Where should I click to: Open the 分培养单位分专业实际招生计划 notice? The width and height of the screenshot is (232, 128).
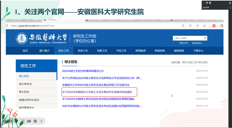pyautogui.click(x=102, y=78)
